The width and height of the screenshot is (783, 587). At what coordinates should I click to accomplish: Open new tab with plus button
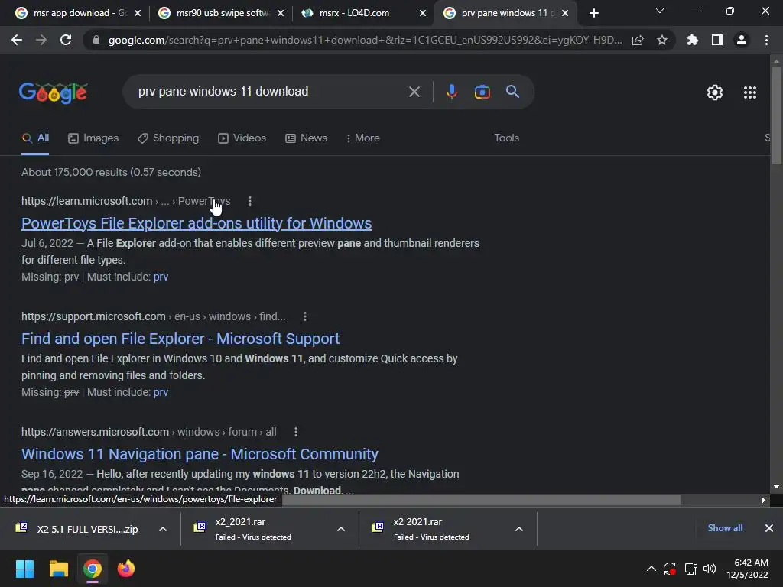coord(593,13)
